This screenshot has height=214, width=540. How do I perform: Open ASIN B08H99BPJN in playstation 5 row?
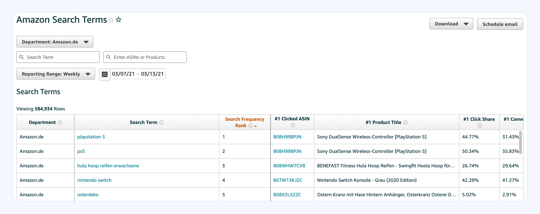(x=287, y=137)
